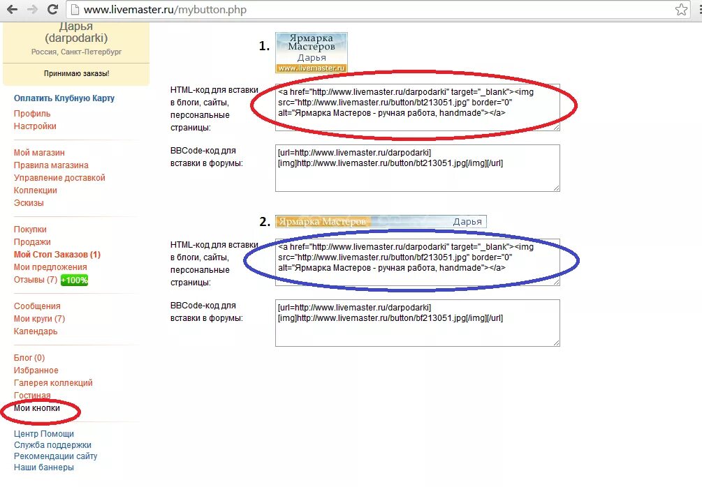The image size is (702, 487).
Task: Grab resize handle of first BBCode area
Action: [556, 188]
